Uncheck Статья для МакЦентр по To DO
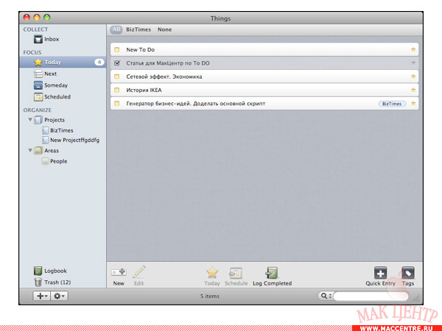Image resolution: width=442 pixels, height=331 pixels. click(x=117, y=63)
